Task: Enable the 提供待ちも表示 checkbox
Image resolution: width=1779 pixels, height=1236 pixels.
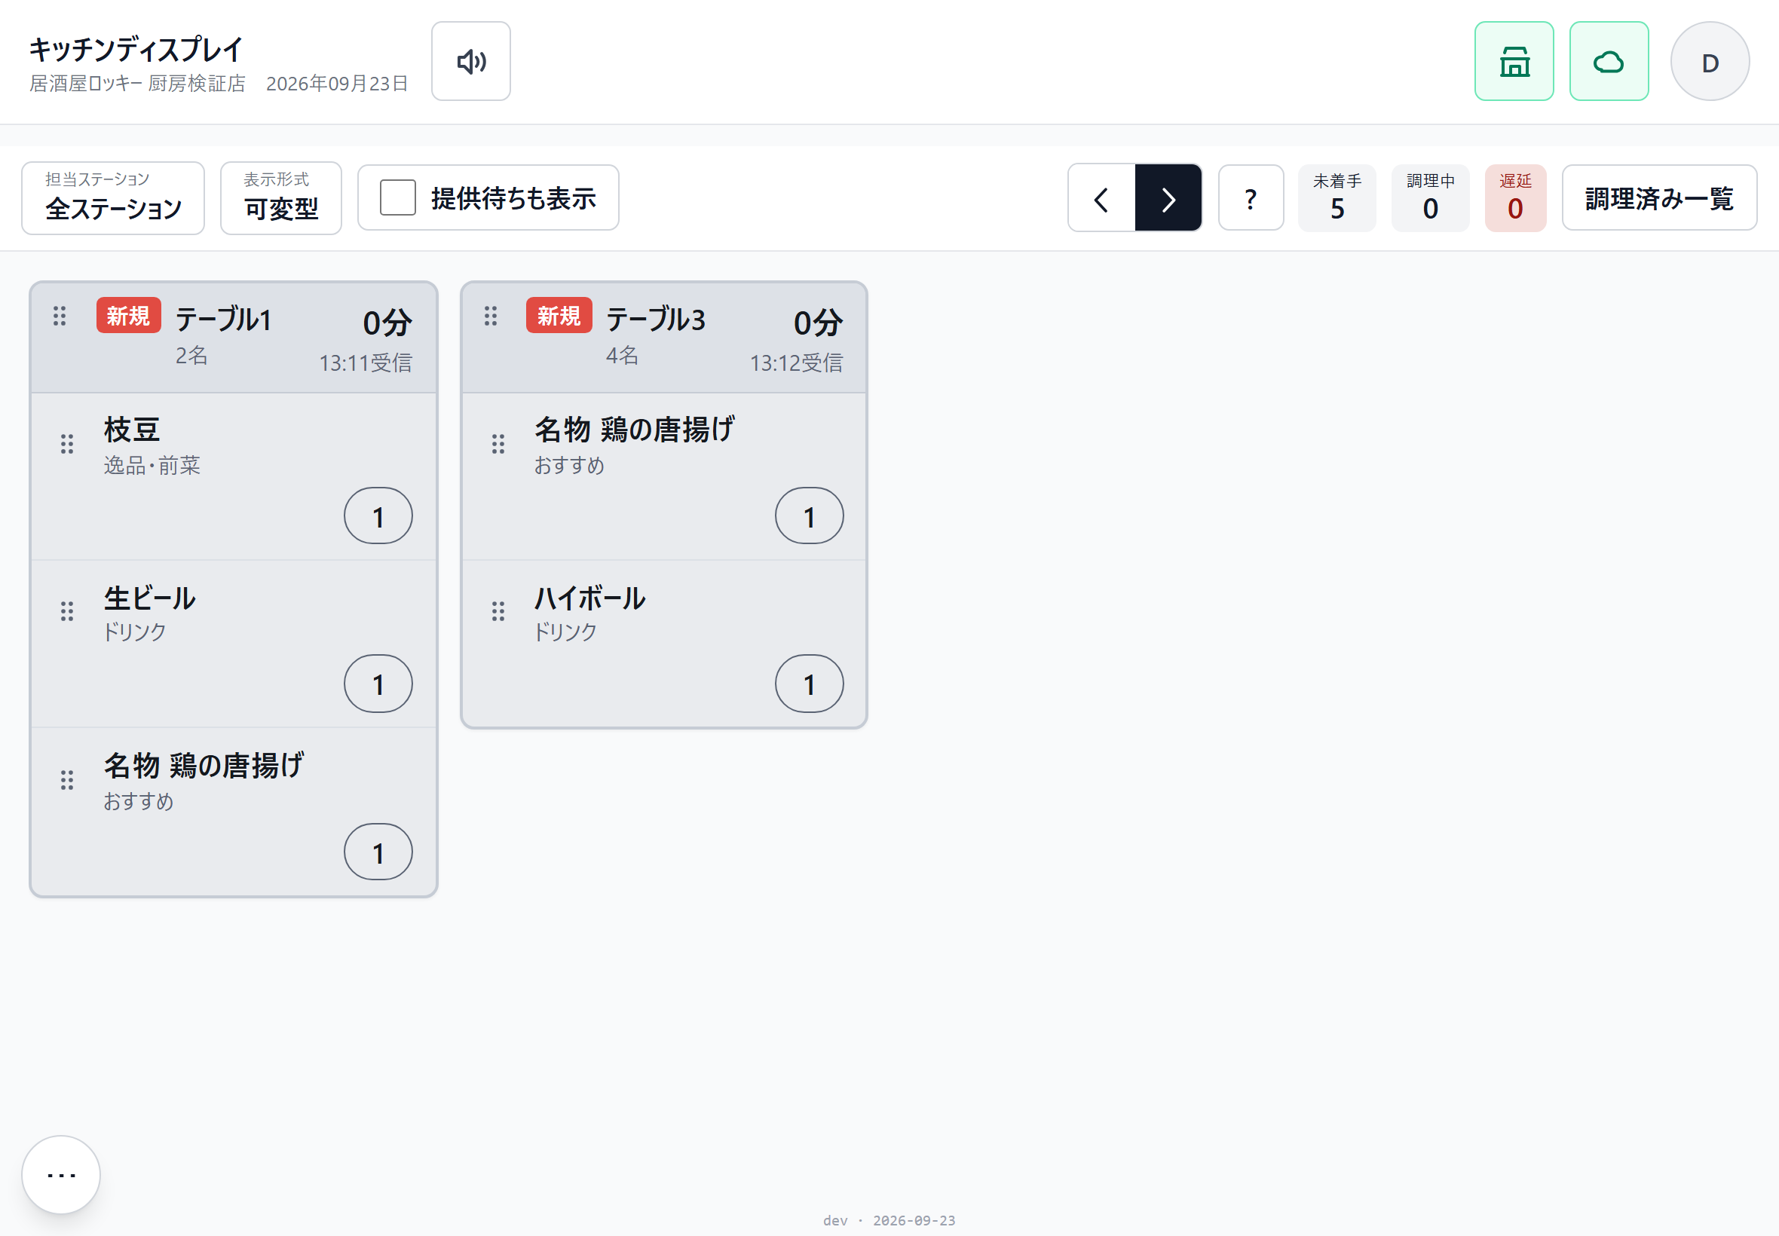Action: (397, 197)
